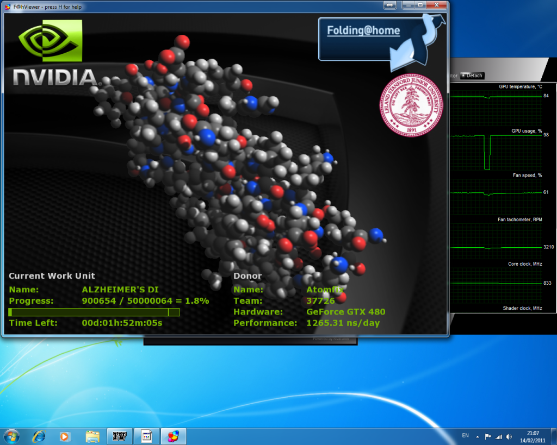The width and height of the screenshot is (557, 445).
Task: Click the hardware value GeForce GTX 480
Action: click(345, 312)
